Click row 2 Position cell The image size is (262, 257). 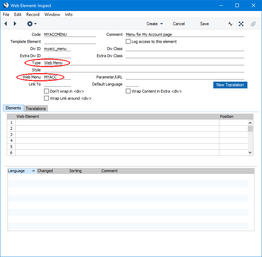click(x=233, y=128)
